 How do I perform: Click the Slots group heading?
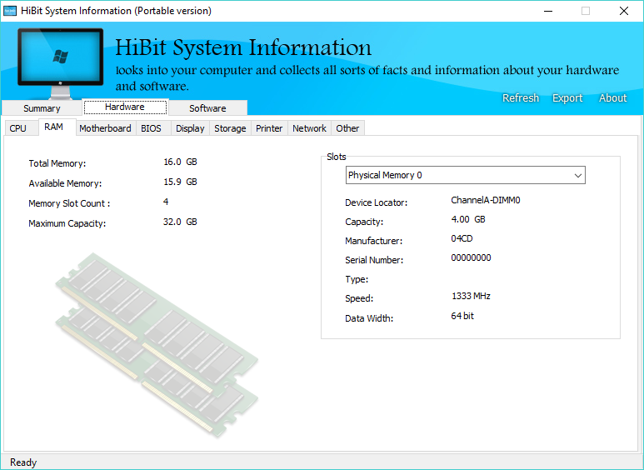tap(337, 157)
